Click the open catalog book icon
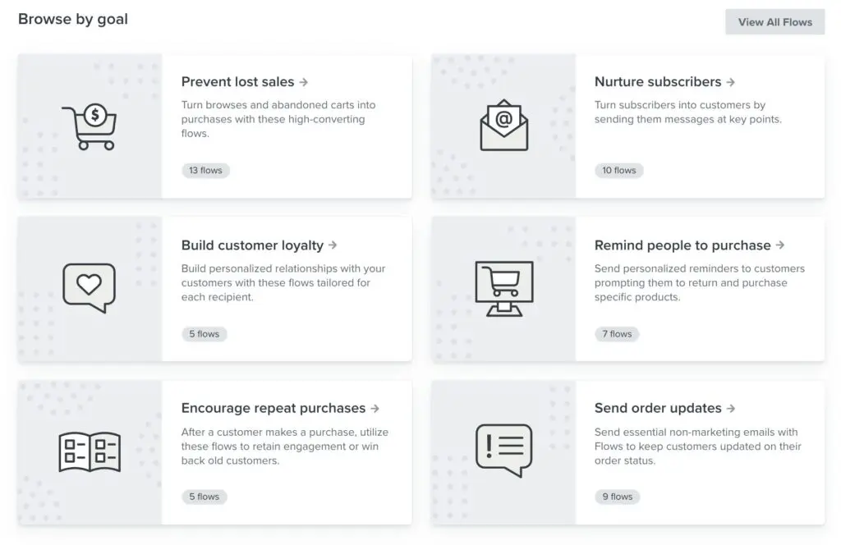Viewport: 841px width, 545px height. [90, 451]
